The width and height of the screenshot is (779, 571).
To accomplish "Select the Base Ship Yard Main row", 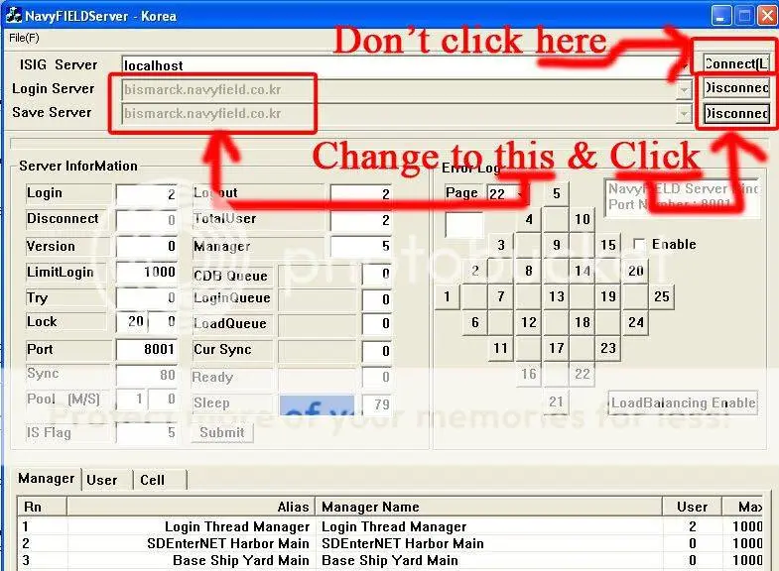I will coord(390,560).
